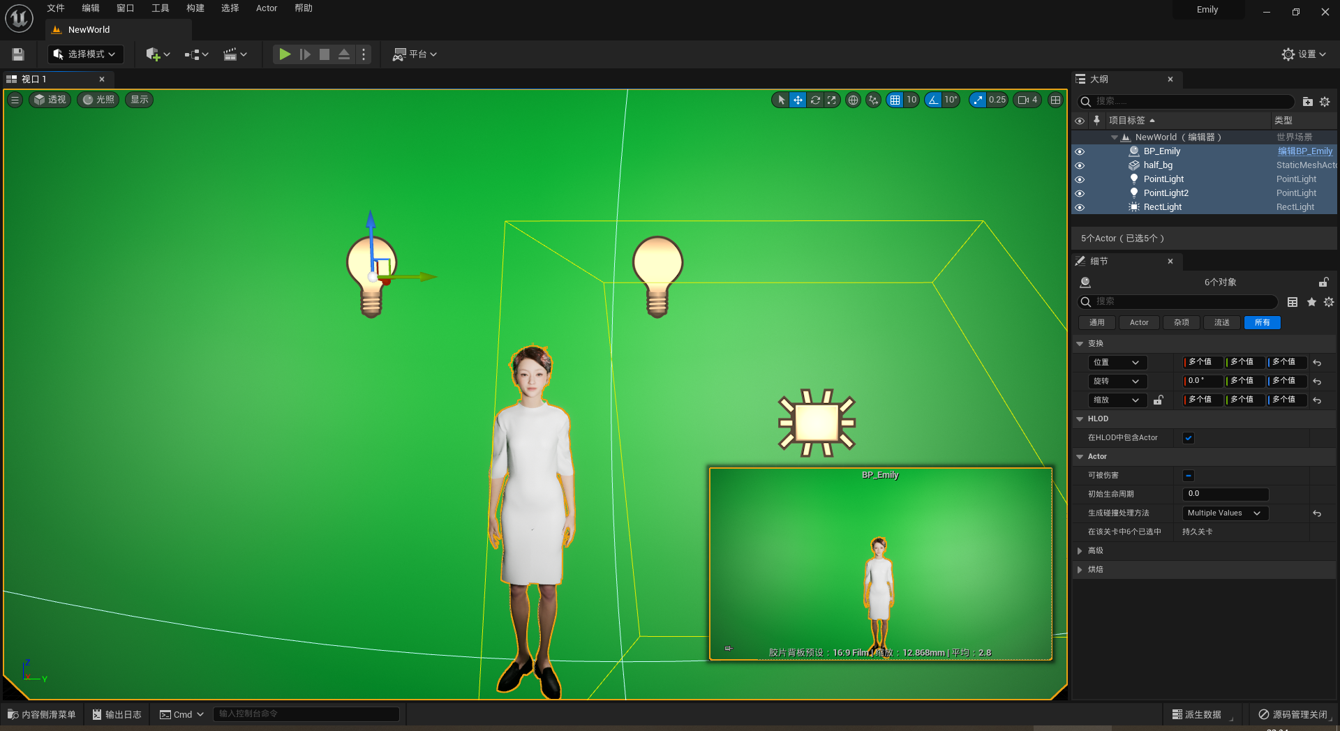Start Play in editor with green arrow
Screen dimensions: 1340x731
pyautogui.click(x=285, y=54)
